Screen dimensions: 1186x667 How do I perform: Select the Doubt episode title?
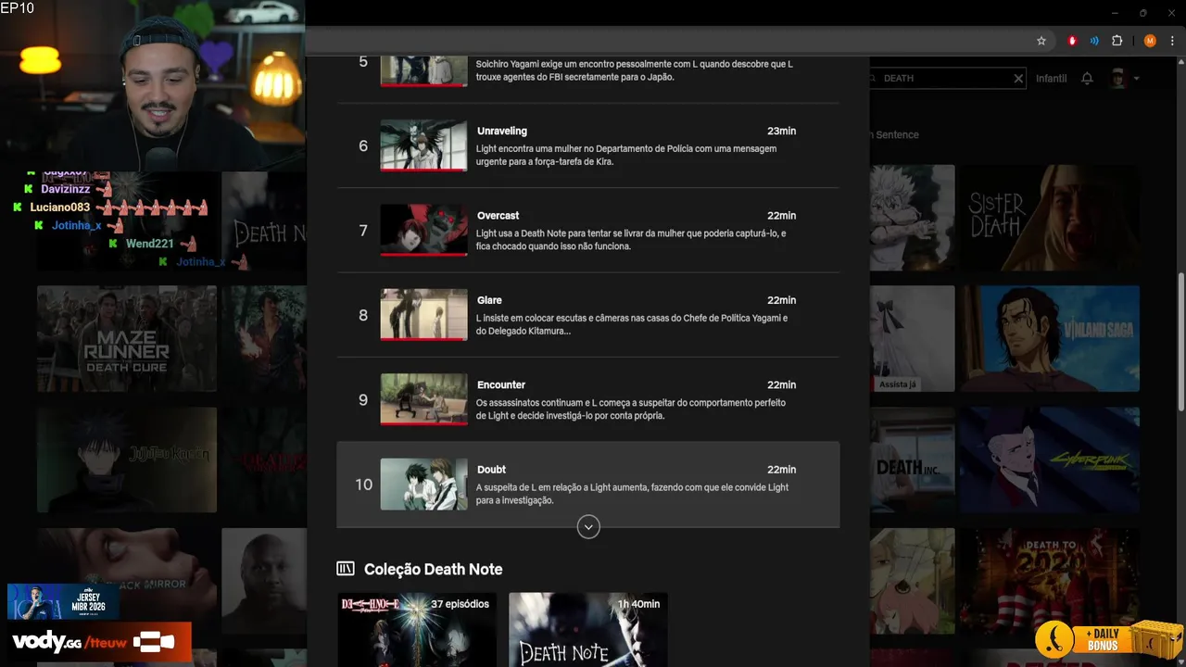point(491,470)
